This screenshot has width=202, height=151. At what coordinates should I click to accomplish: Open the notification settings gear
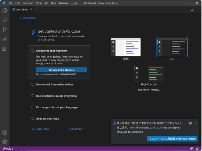[x=190, y=123]
